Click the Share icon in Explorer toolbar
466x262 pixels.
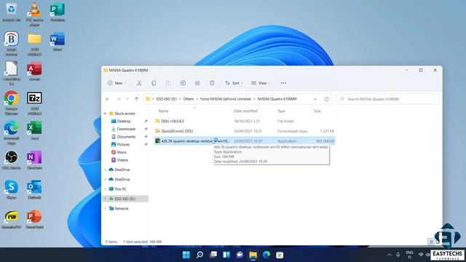(197, 83)
